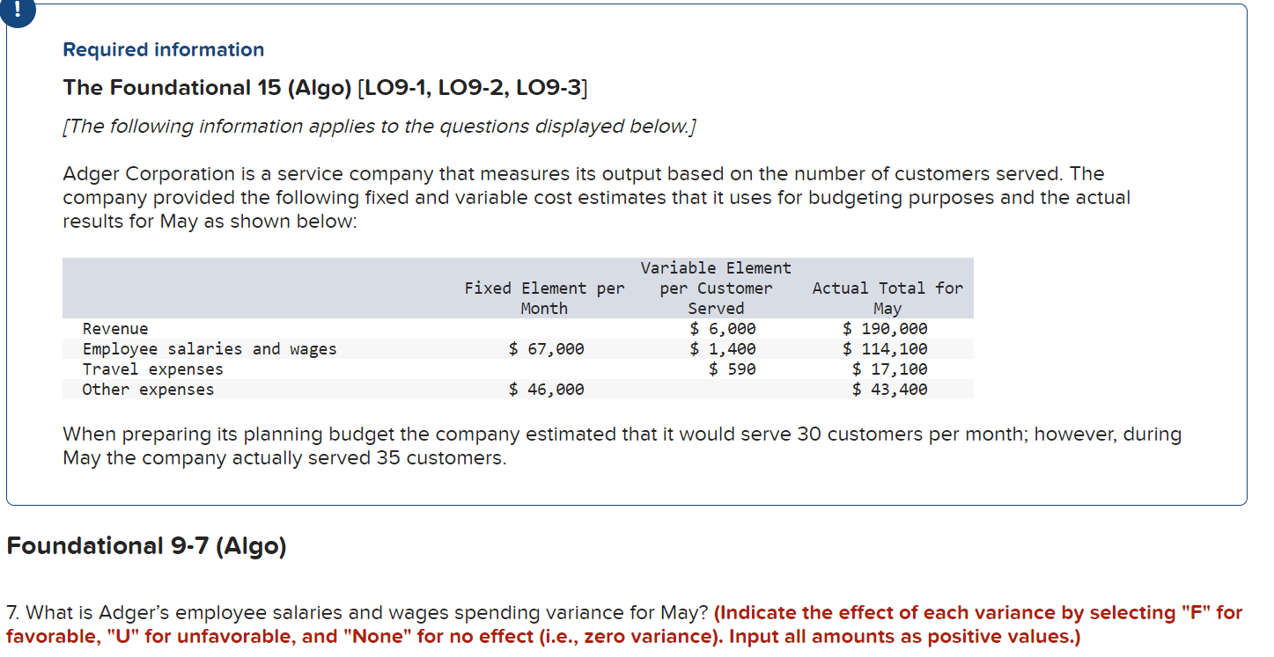Click the "Adger Corporation is a service company" paragraph
The image size is (1274, 657).
tap(596, 197)
